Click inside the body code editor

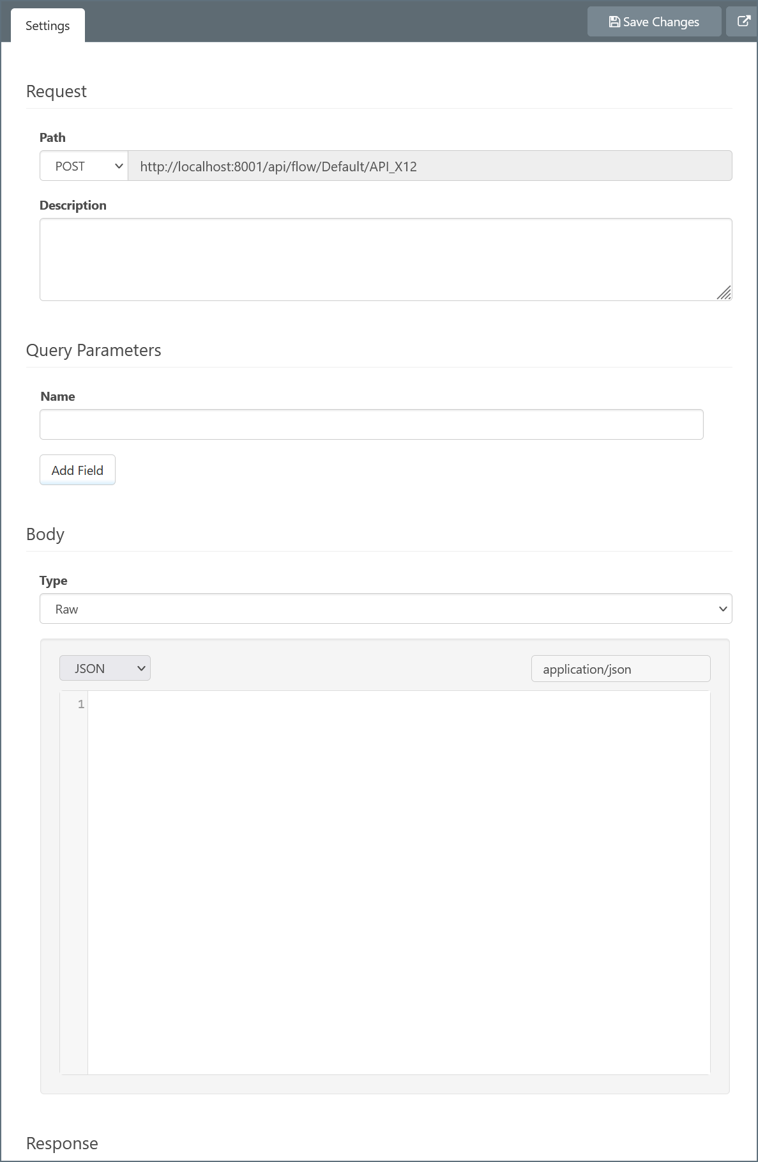pos(398,882)
